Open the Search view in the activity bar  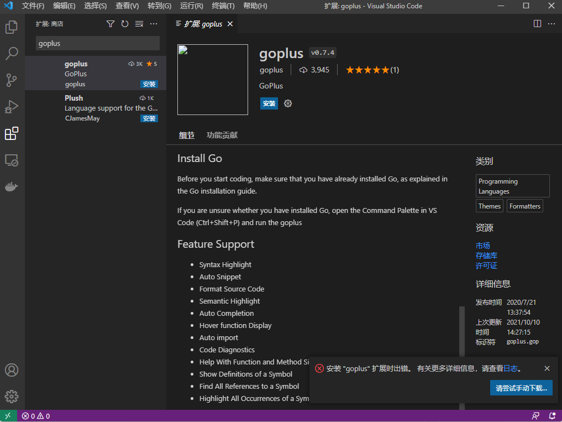click(12, 54)
